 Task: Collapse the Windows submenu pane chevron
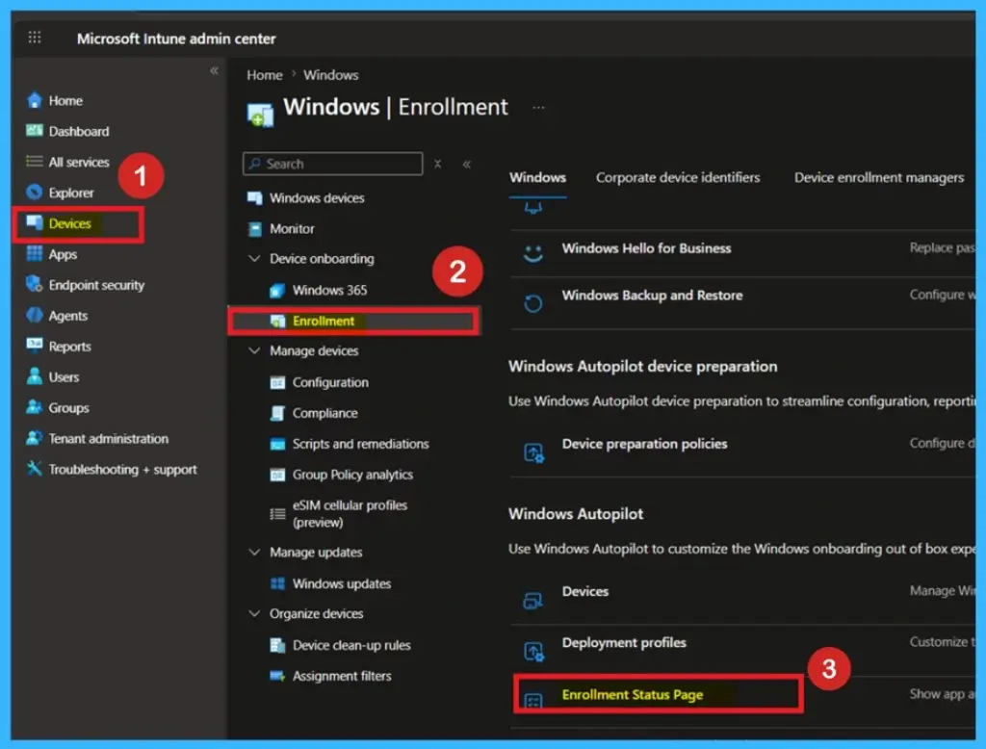pos(467,164)
